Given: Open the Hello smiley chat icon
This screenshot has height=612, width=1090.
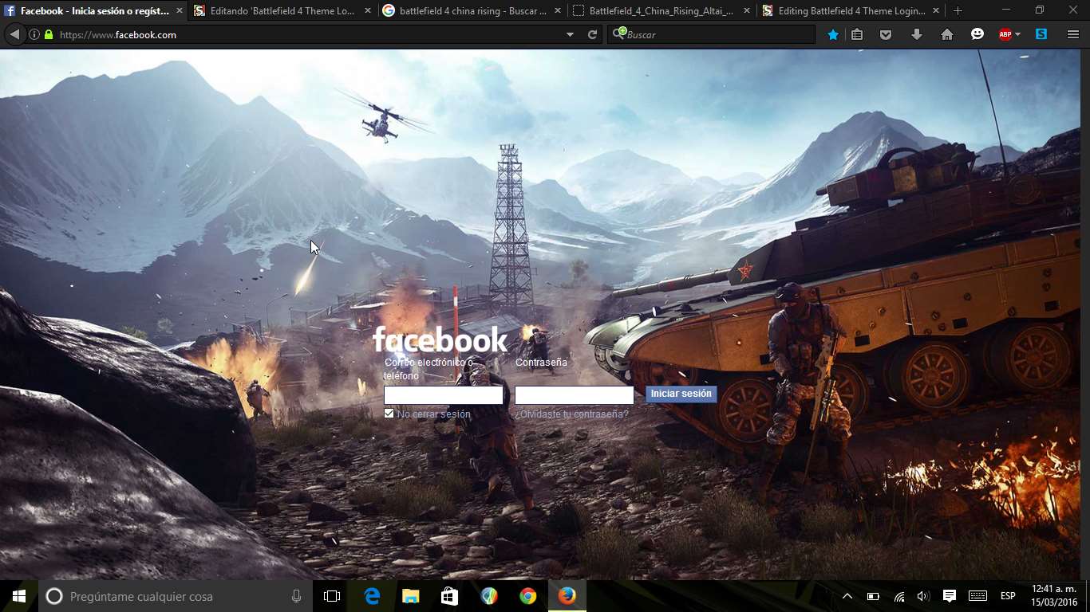Looking at the screenshot, I should pyautogui.click(x=977, y=34).
